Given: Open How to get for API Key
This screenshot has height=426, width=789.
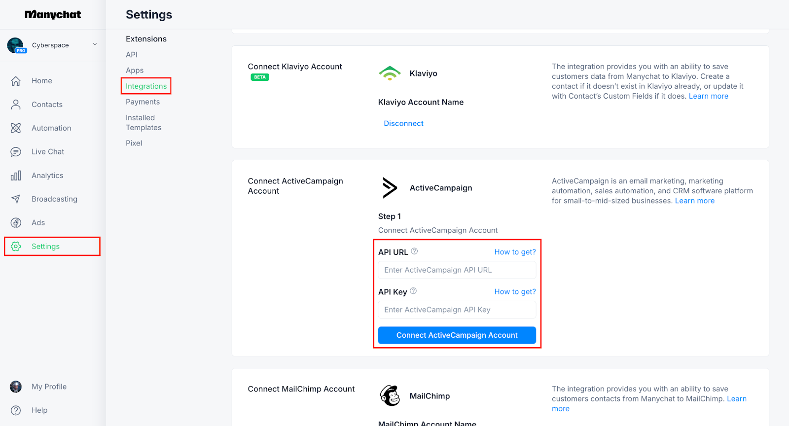Looking at the screenshot, I should point(515,292).
